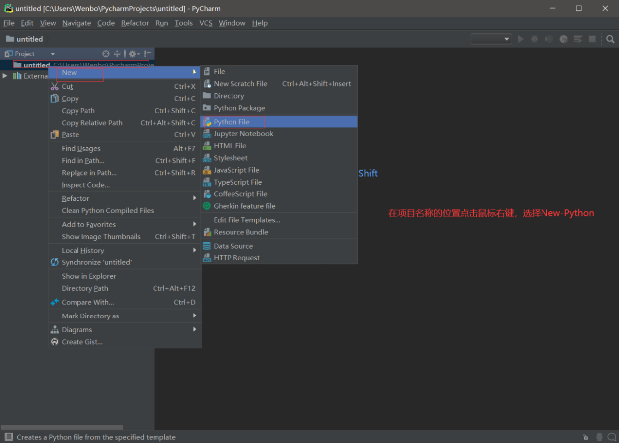Click the HTML File icon
This screenshot has height=443, width=619.
point(207,146)
